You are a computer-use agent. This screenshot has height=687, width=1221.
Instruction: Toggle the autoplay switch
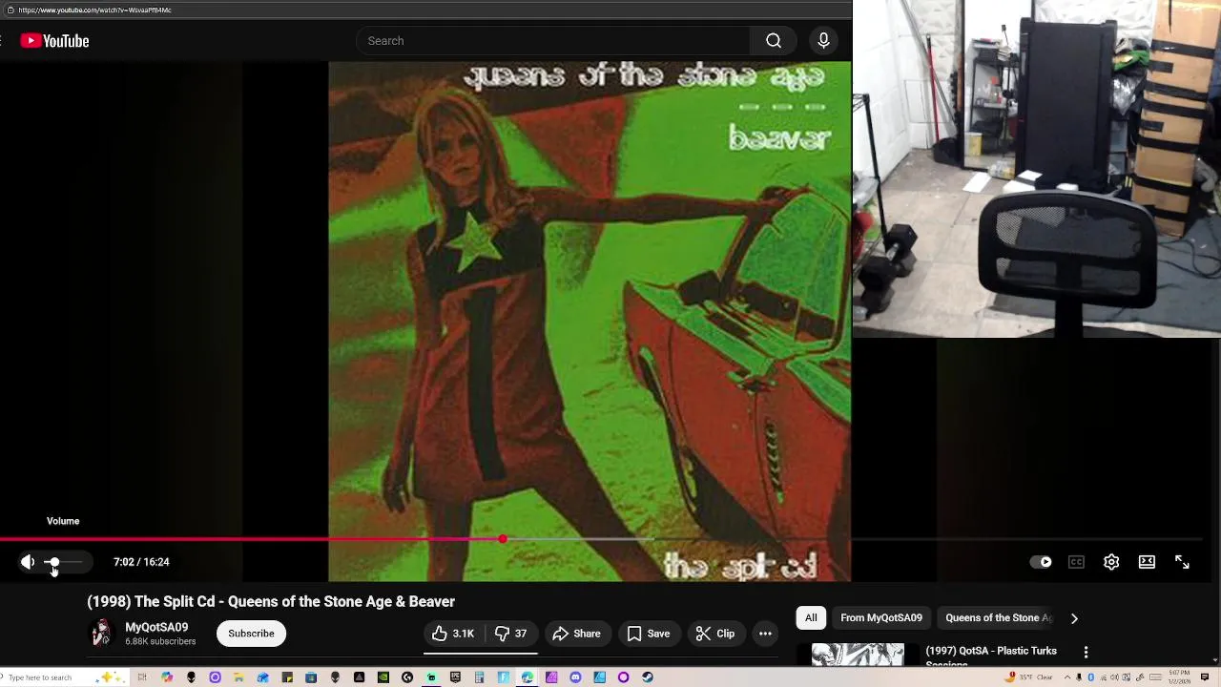pos(1041,562)
